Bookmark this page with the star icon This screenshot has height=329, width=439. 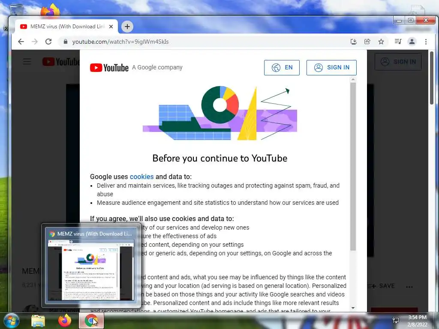381,42
